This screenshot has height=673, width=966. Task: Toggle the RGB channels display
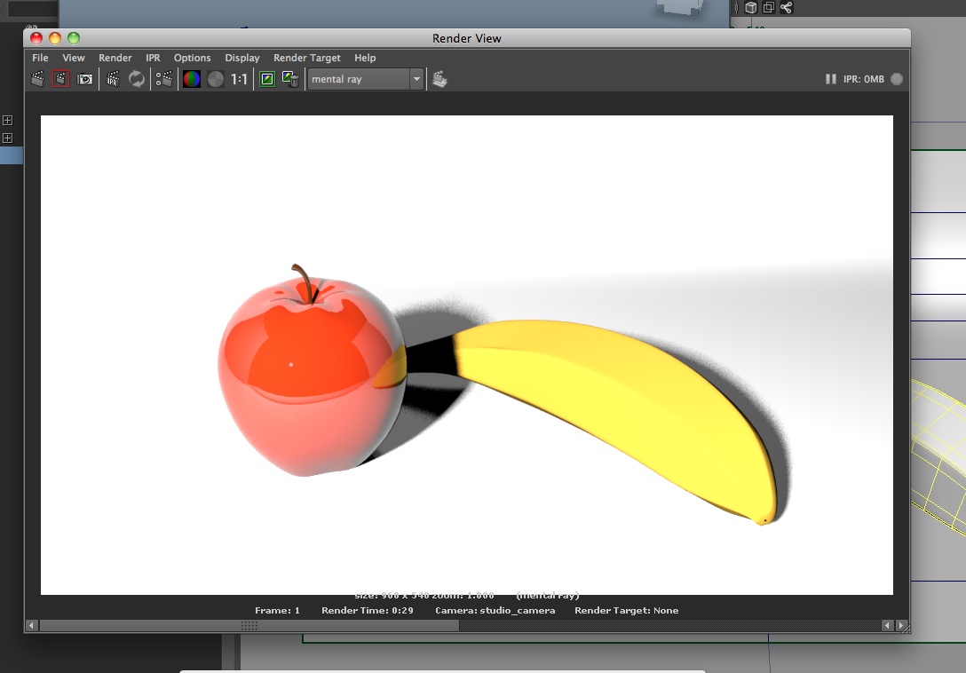click(191, 79)
